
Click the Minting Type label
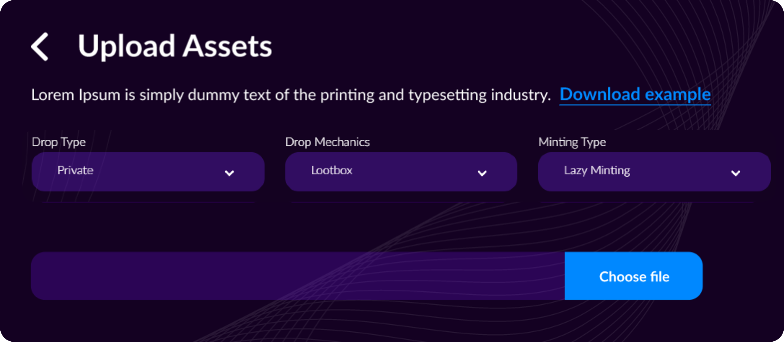pyautogui.click(x=572, y=142)
